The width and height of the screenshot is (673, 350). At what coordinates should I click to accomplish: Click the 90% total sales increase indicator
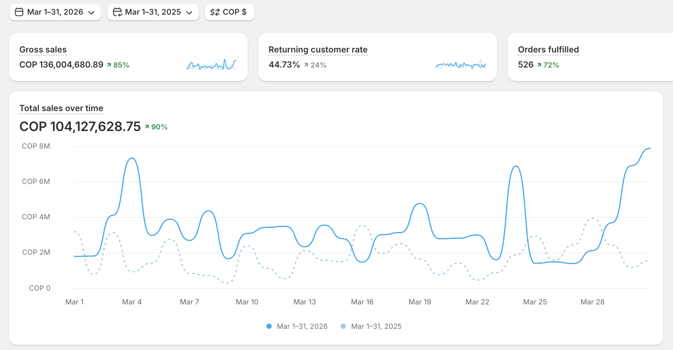pos(156,127)
